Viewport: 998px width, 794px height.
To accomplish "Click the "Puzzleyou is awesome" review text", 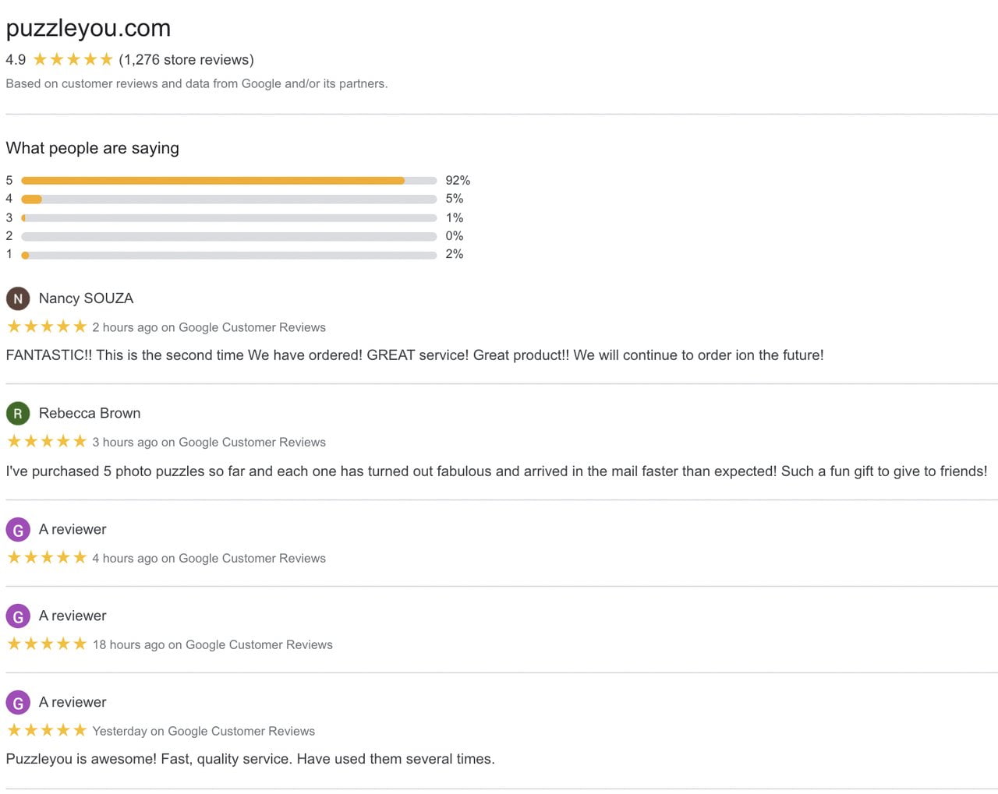I will tap(249, 759).
